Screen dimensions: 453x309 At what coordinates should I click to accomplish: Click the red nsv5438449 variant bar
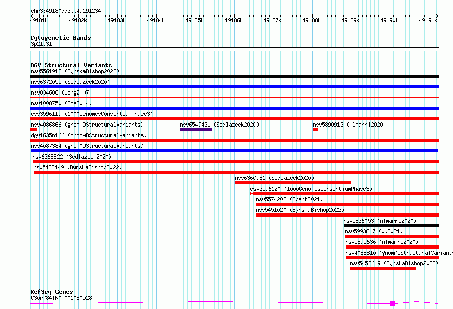(x=236, y=172)
